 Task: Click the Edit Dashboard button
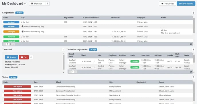point(186,4)
